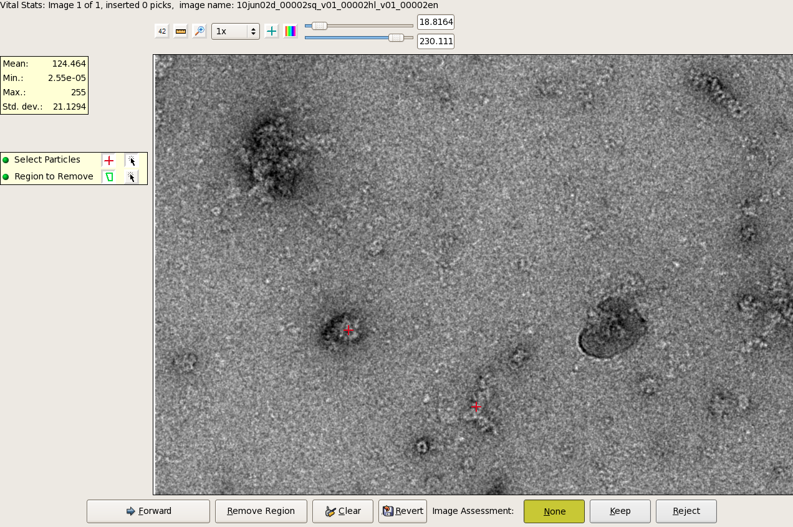Click the Remove Region button

coord(261,511)
